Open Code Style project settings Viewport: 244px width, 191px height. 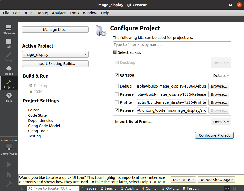37,115
